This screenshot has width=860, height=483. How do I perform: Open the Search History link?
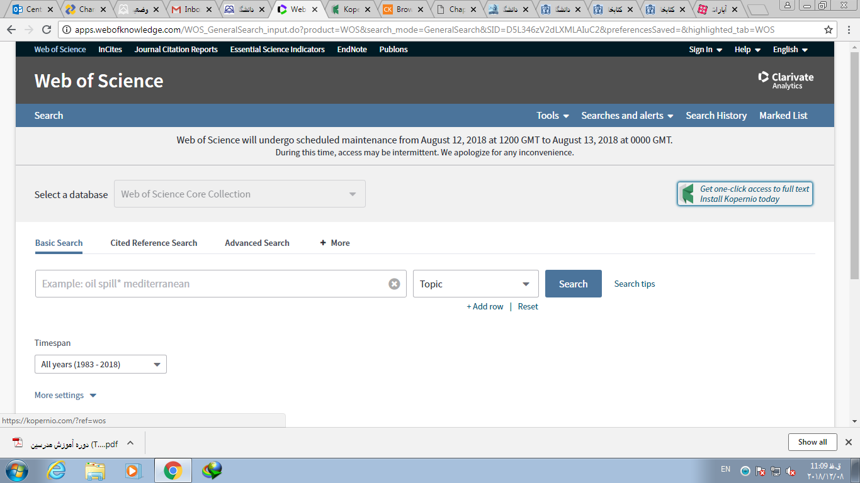[x=716, y=115]
